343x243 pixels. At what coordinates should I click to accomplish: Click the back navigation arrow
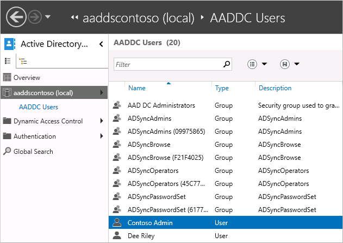pos(16,17)
